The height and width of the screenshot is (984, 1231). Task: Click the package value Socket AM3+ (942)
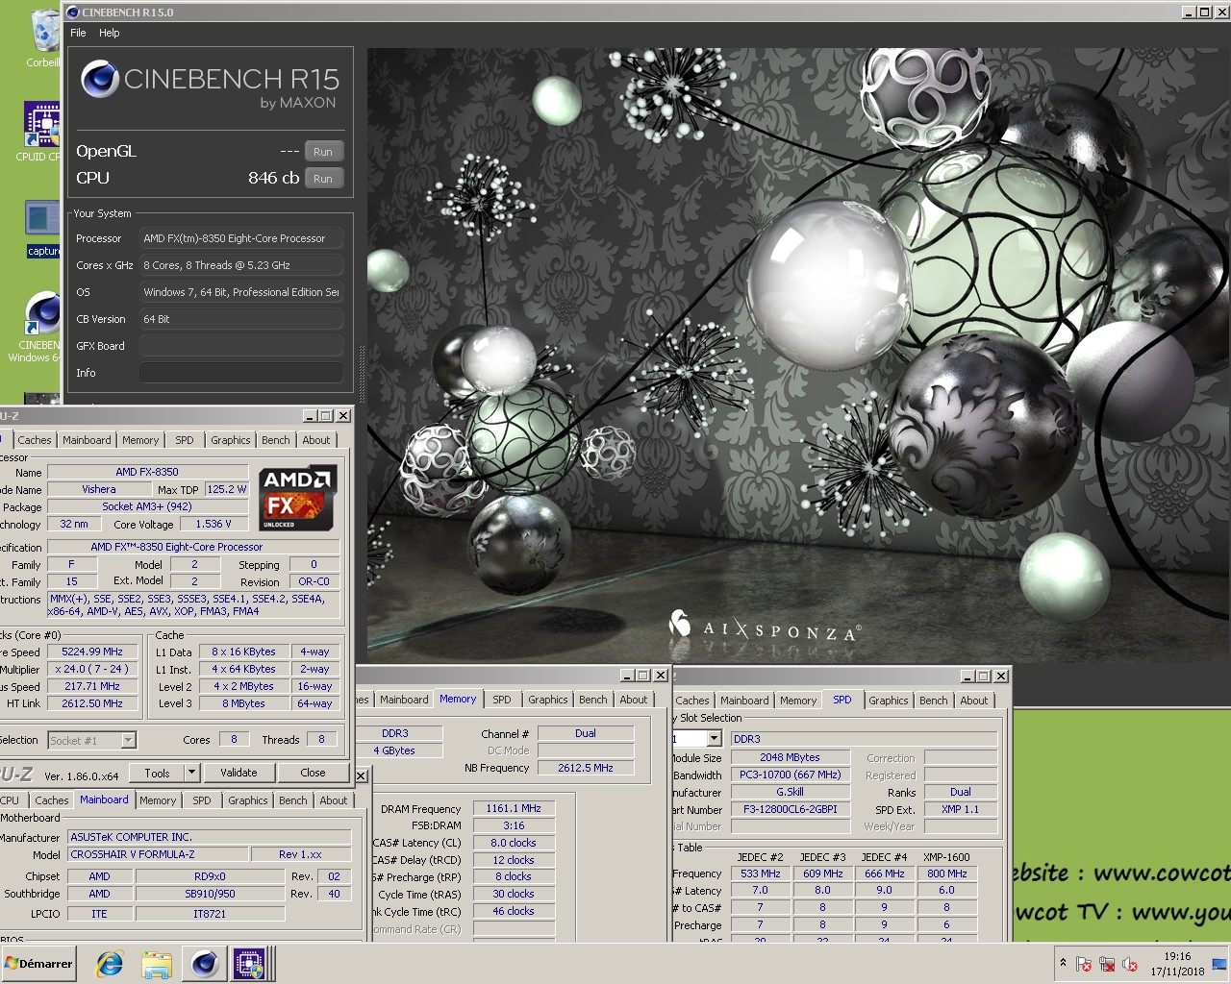[147, 506]
